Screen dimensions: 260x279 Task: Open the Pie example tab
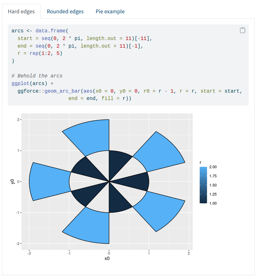pos(110,11)
